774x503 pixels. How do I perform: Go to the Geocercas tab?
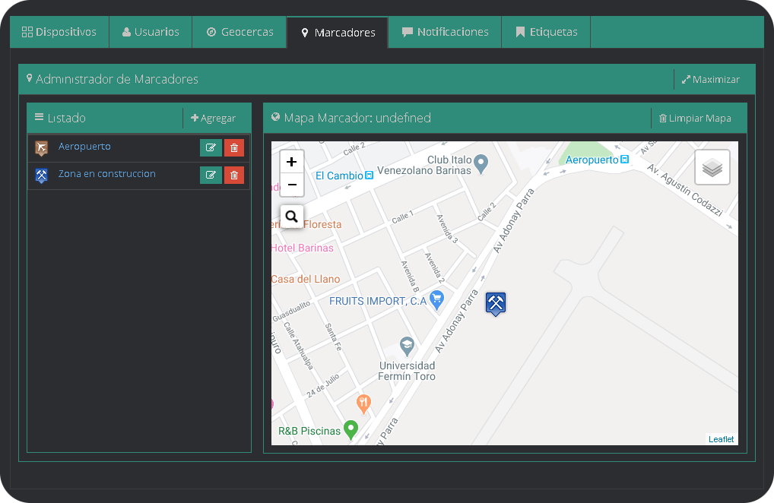point(239,33)
